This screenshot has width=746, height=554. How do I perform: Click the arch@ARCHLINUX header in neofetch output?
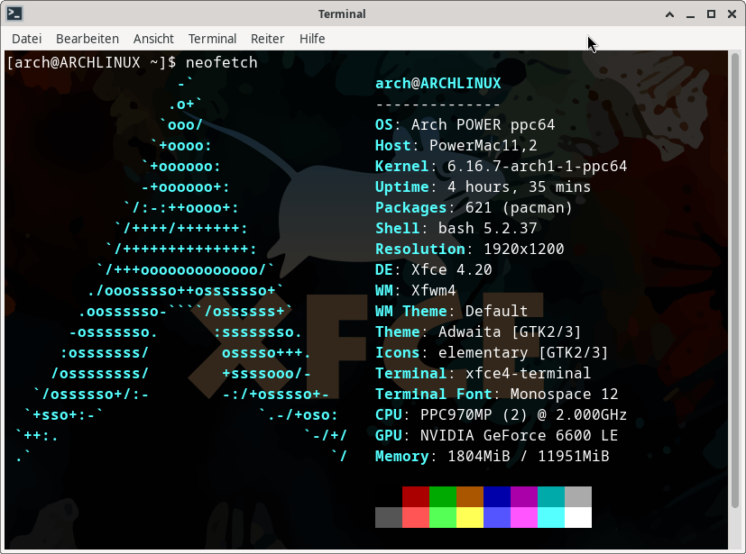[437, 84]
